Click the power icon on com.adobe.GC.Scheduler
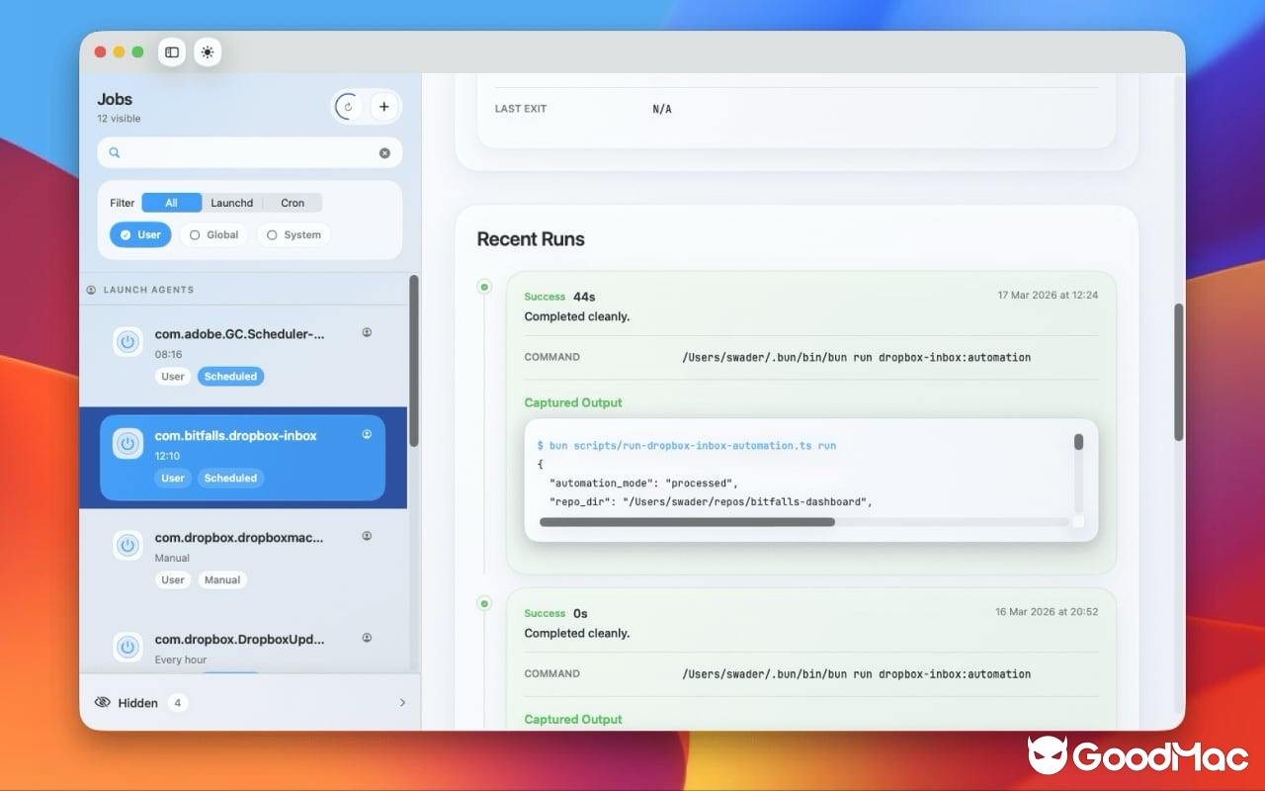The height and width of the screenshot is (791, 1265). [127, 341]
